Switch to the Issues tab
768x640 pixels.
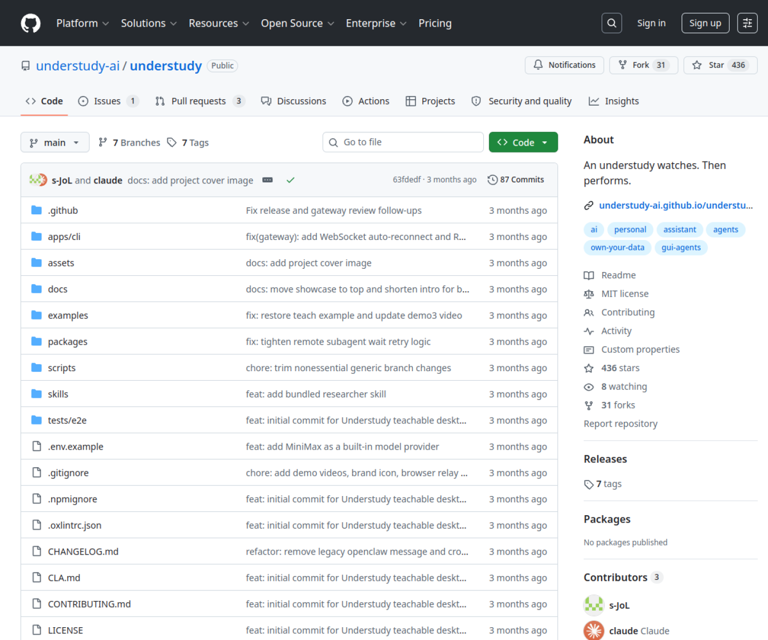(x=108, y=101)
